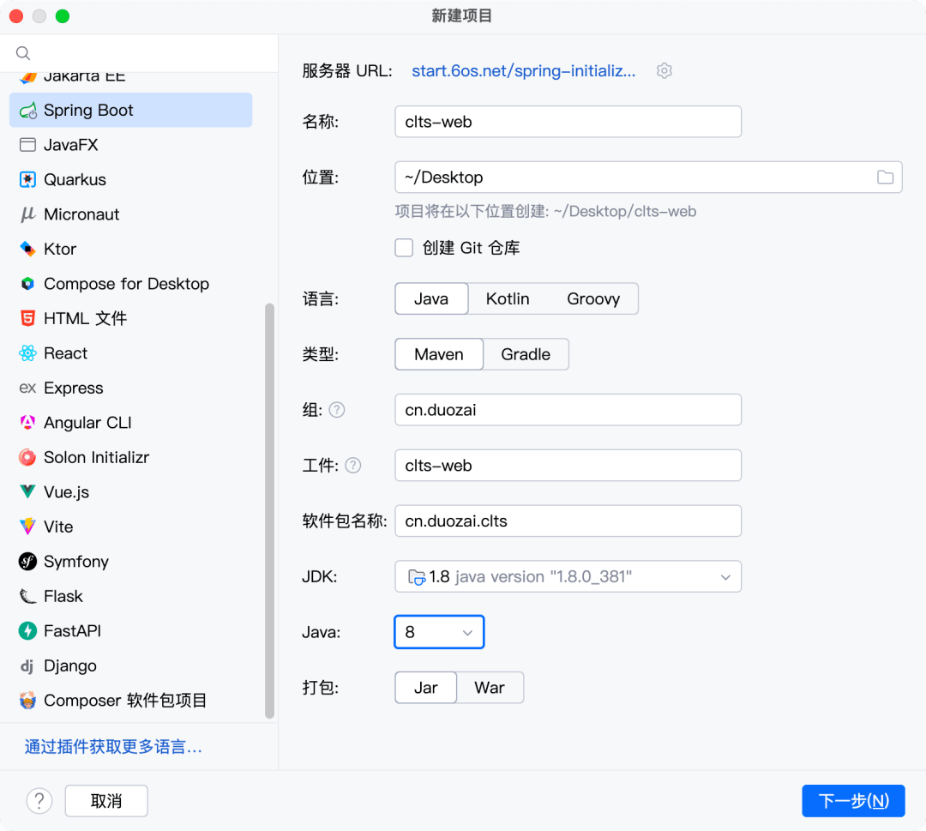Select Micronaut project type
Viewport: 926px width, 831px height.
pyautogui.click(x=130, y=214)
